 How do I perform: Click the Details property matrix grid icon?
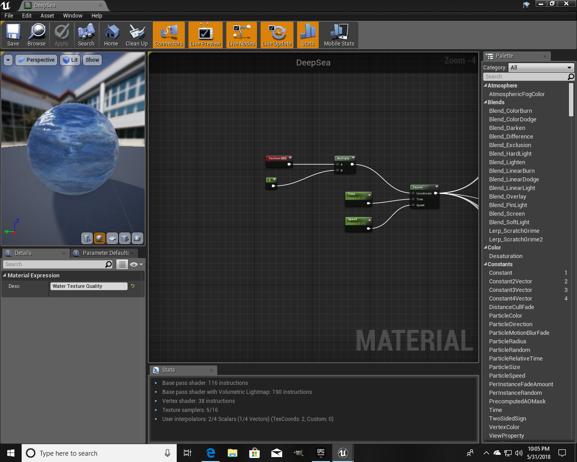pyautogui.click(x=122, y=264)
